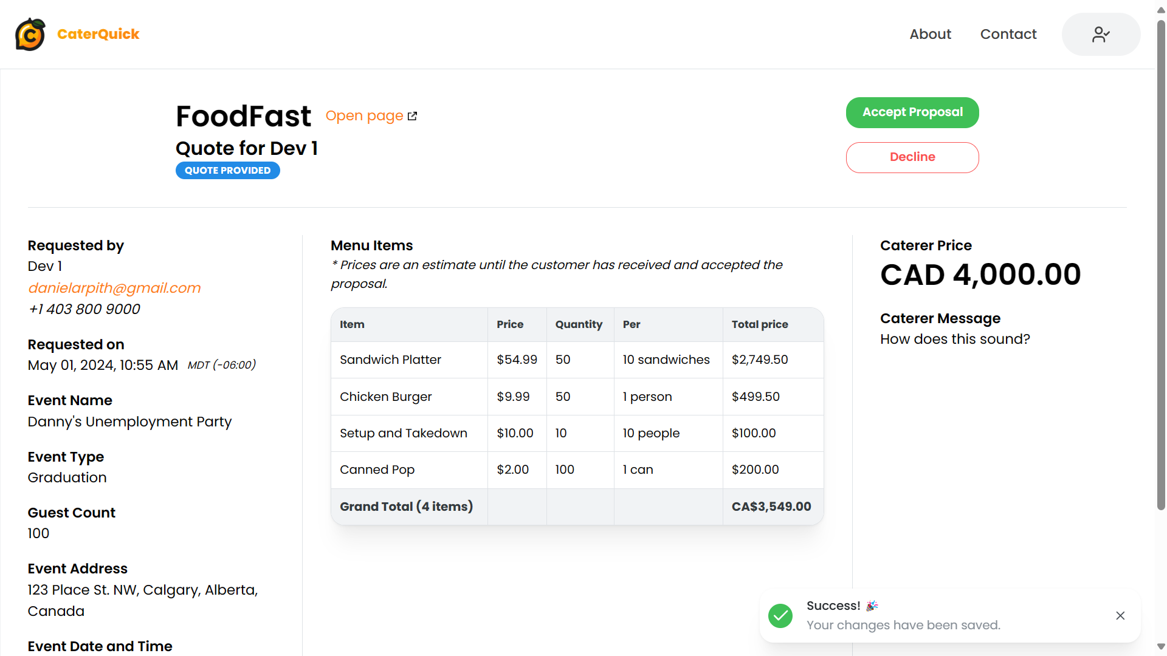Image resolution: width=1167 pixels, height=656 pixels.
Task: Dismiss the success notification with the X
Action: 1120,616
